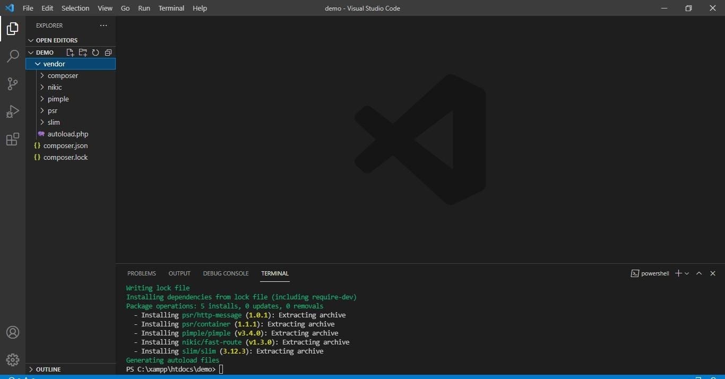This screenshot has width=725, height=379.
Task: Open the Accounts icon in activity bar
Action: coord(13,332)
